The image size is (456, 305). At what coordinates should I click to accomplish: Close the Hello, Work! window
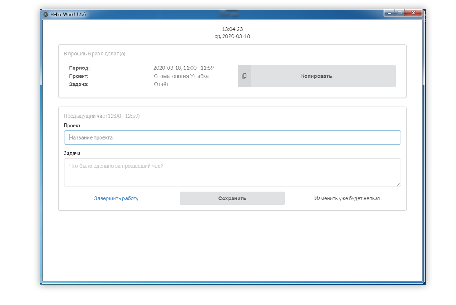(x=413, y=13)
